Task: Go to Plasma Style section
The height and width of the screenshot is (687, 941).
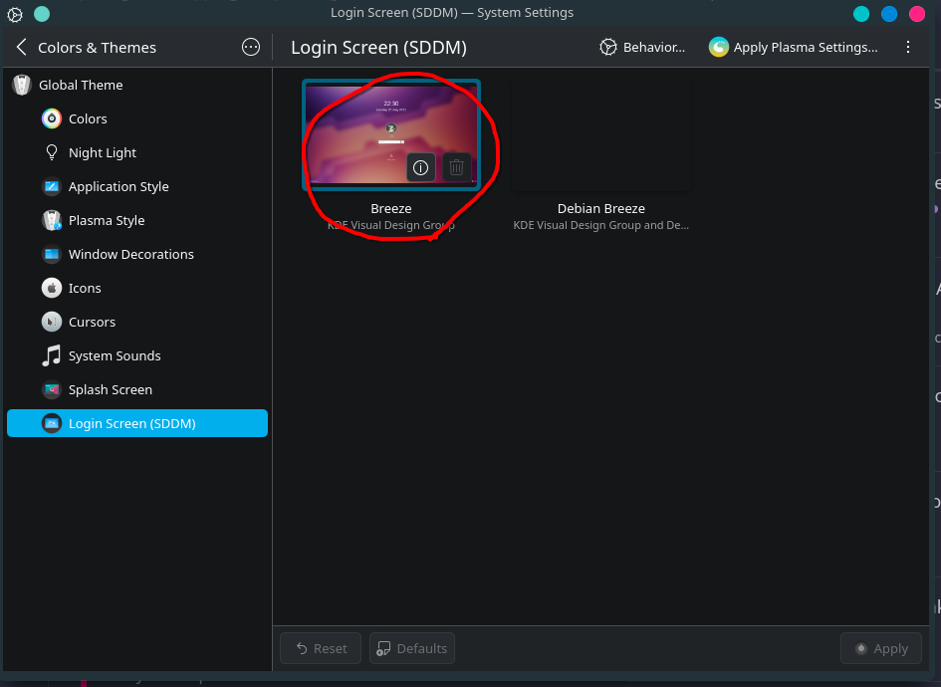Action: (x=136, y=220)
